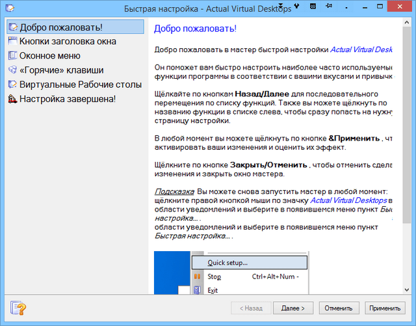Click the scrollbar down arrow
Screen dimensions: 416x326
tap(406, 290)
